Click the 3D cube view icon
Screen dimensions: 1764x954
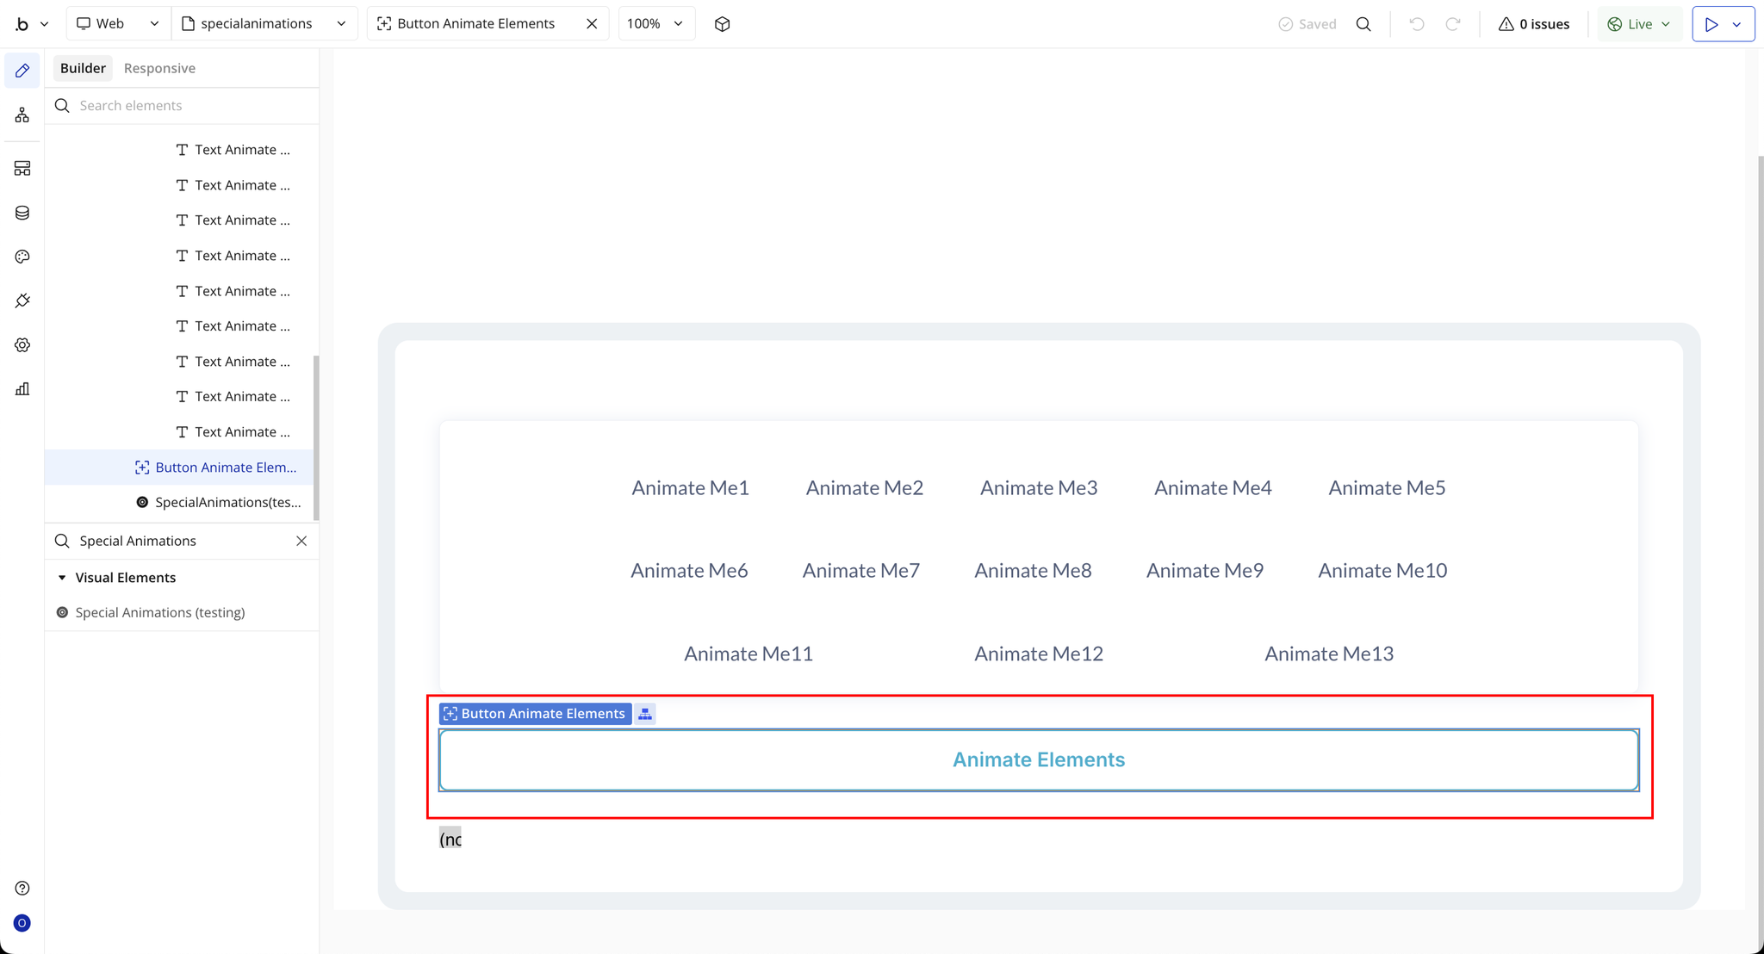tap(722, 24)
